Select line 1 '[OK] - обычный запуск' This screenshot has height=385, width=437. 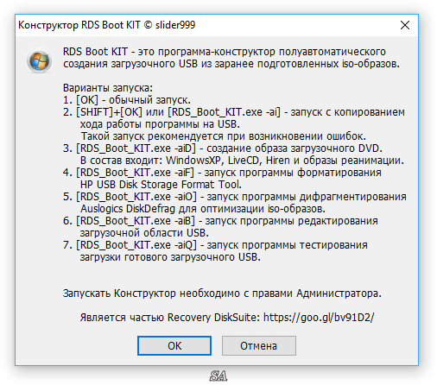(x=127, y=100)
